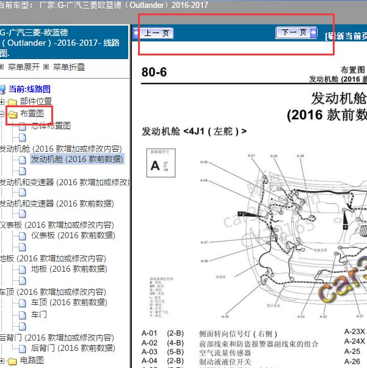Click the computer icon beside 当前:线路图
Viewport: 367px width, 368px height.
[x=2, y=90]
